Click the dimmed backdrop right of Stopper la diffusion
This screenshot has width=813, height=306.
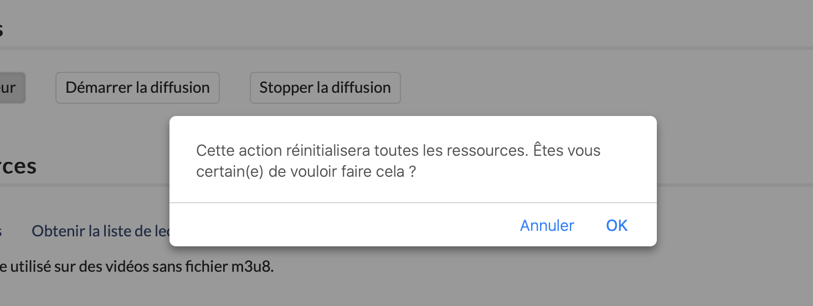pyautogui.click(x=554, y=88)
